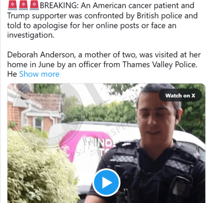Click the first siren emoji icon

[12, 5]
